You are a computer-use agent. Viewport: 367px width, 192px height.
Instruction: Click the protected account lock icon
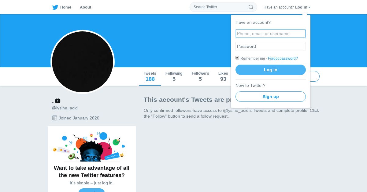58,100
